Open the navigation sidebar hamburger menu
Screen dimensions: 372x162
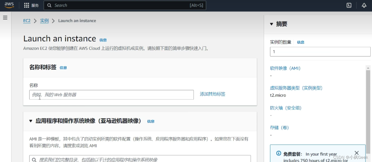(x=5, y=17)
